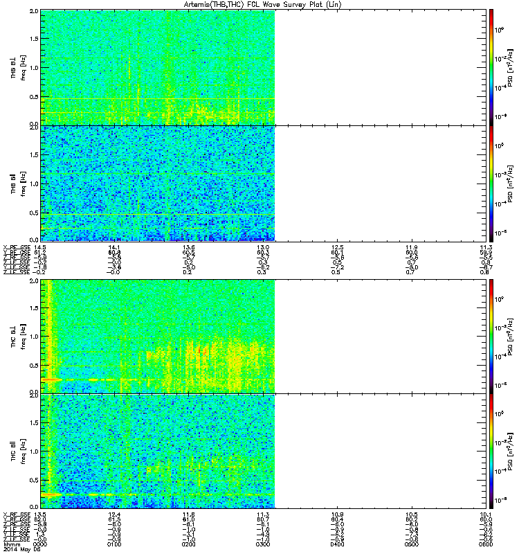Click the 'PSD [nT²/Hz]' label of THB B∥ color bar
Image resolution: width=519 pixels, height=554 pixels.
click(511, 184)
